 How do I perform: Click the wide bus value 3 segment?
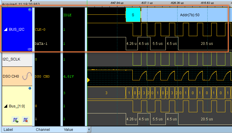pos(106,93)
